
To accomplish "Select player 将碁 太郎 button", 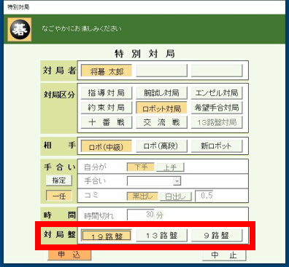I will [107, 71].
